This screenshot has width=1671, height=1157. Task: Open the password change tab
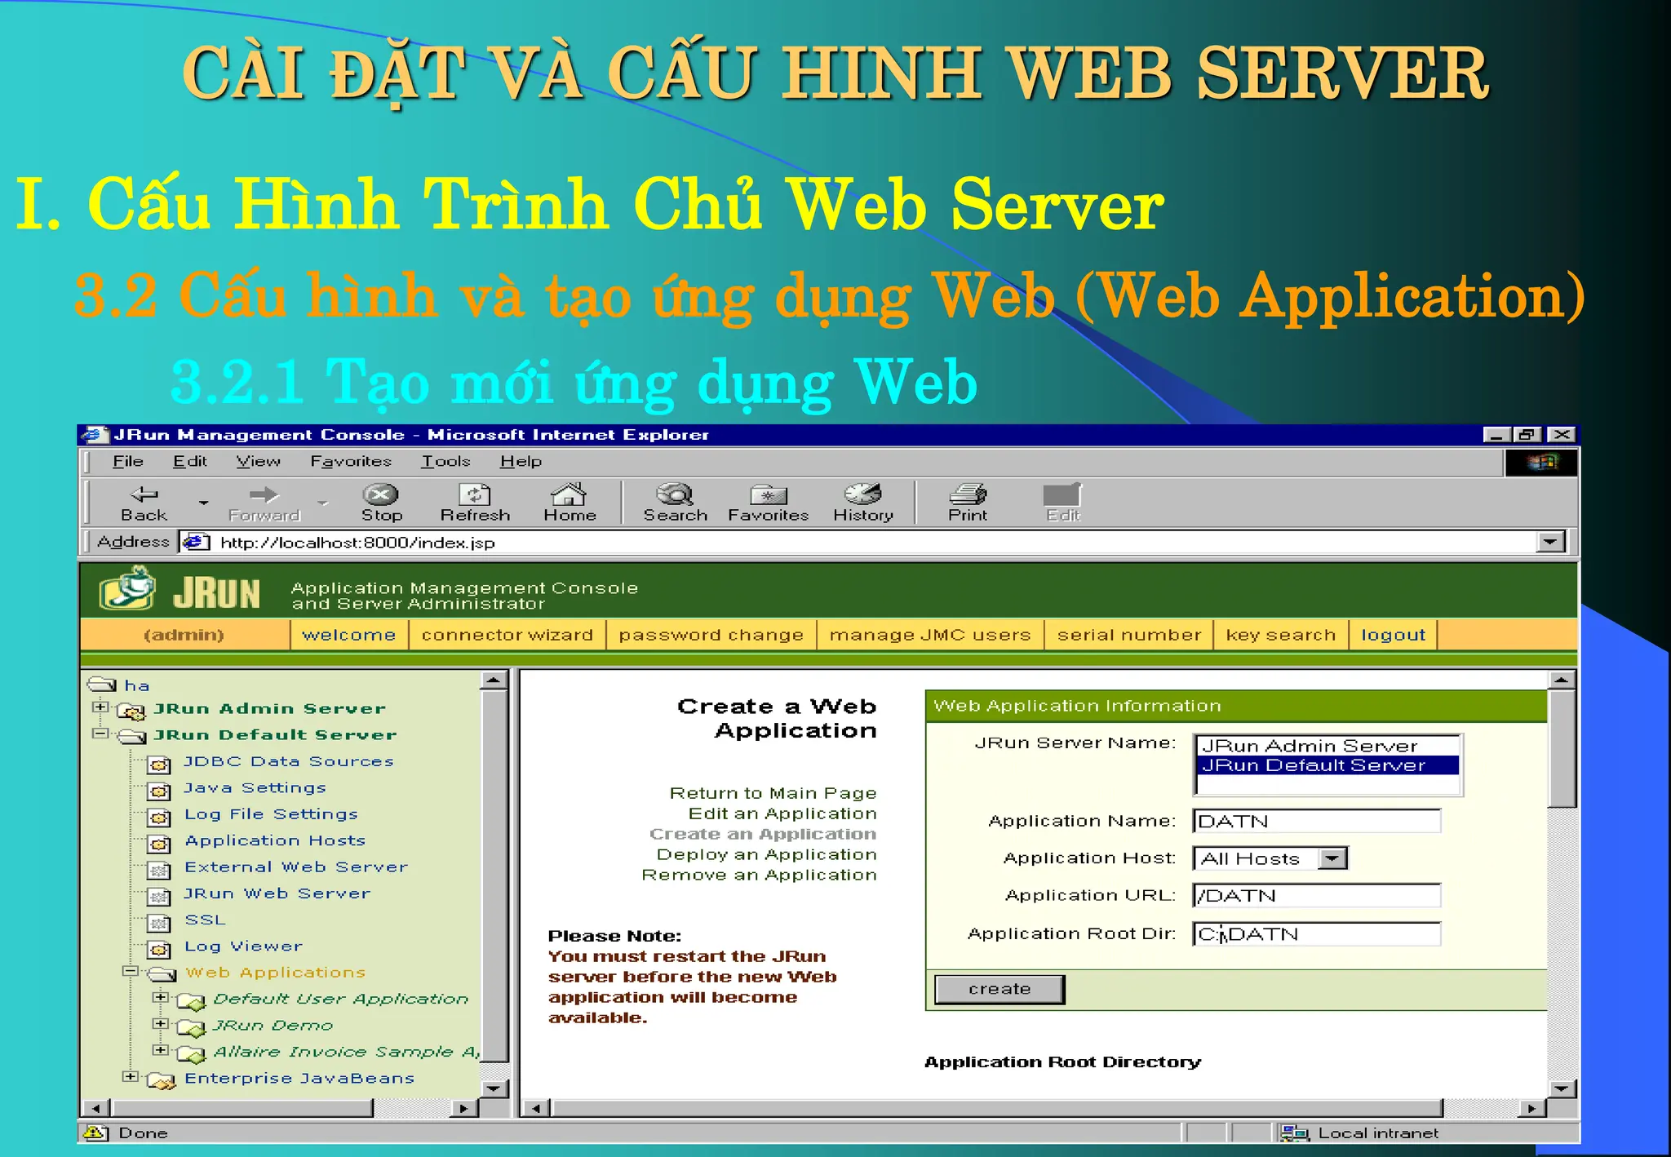(x=711, y=635)
